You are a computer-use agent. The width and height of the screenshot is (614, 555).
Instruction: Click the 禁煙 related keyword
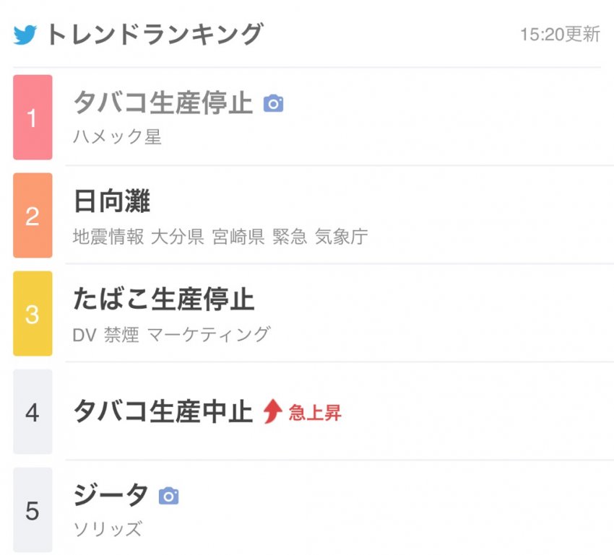[x=121, y=334]
